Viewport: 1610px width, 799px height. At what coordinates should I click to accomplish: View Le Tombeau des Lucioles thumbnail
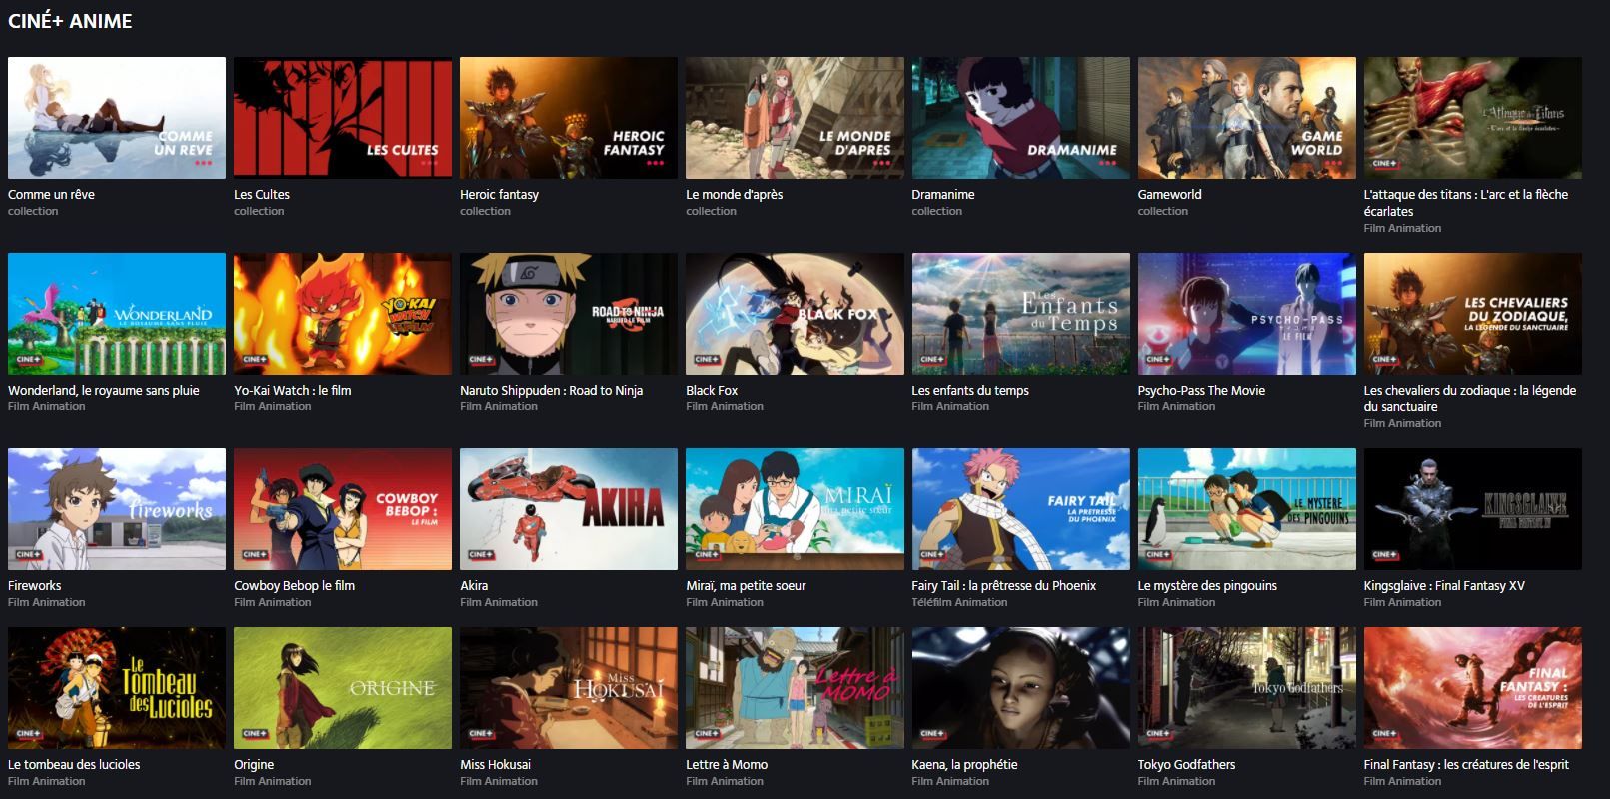(x=117, y=688)
